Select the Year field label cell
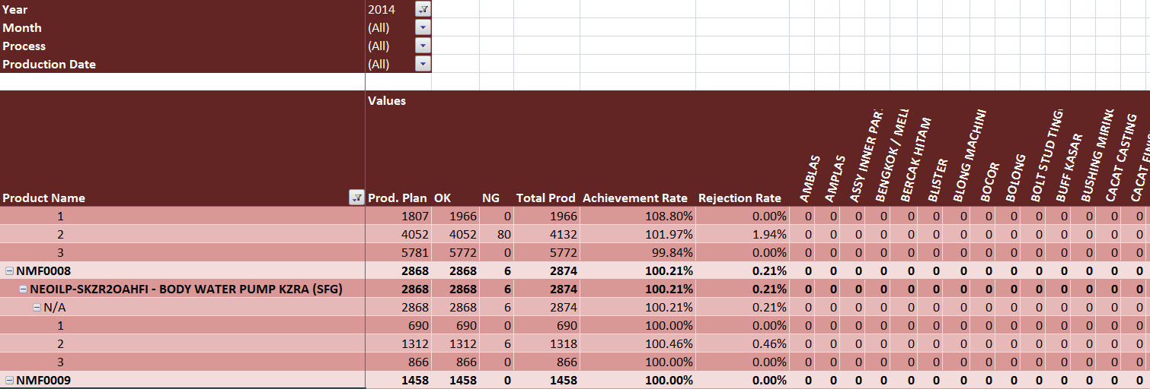 coord(15,9)
